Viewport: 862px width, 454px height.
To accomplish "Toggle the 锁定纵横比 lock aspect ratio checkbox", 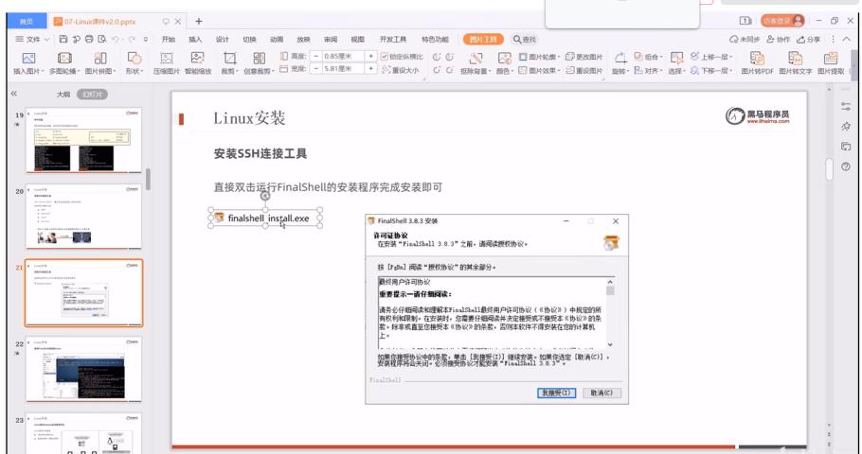I will 385,57.
